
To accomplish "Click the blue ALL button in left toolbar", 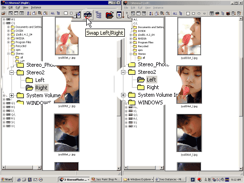I will coord(53,13).
